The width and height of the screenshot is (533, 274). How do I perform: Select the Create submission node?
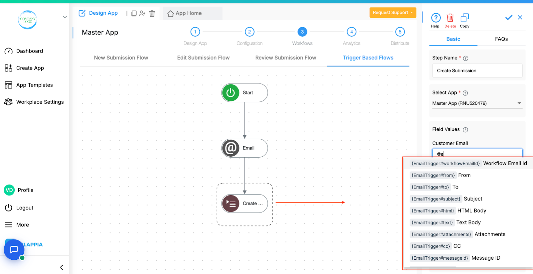tap(245, 204)
